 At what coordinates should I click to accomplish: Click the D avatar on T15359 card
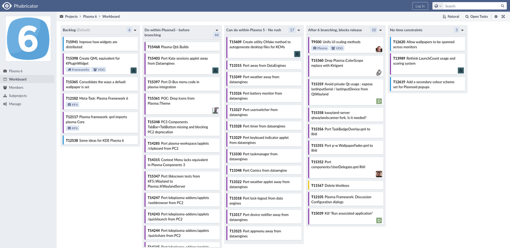[379, 101]
